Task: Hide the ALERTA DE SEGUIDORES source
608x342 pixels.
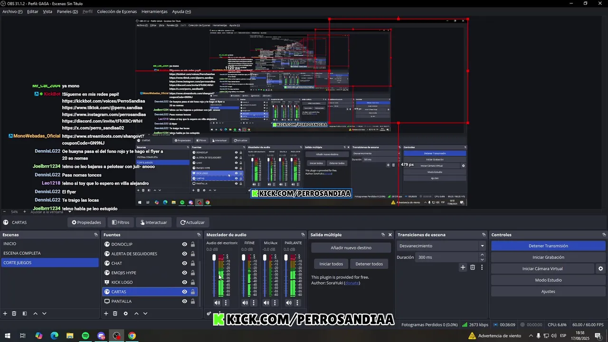Action: (184, 254)
